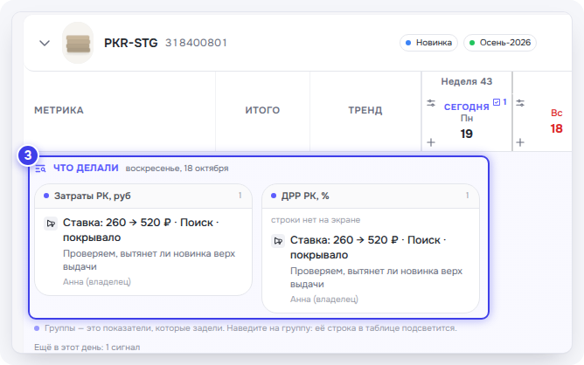Image resolution: width=584 pixels, height=365 pixels.
Task: Click the PKR-STG product name
Action: pos(131,43)
